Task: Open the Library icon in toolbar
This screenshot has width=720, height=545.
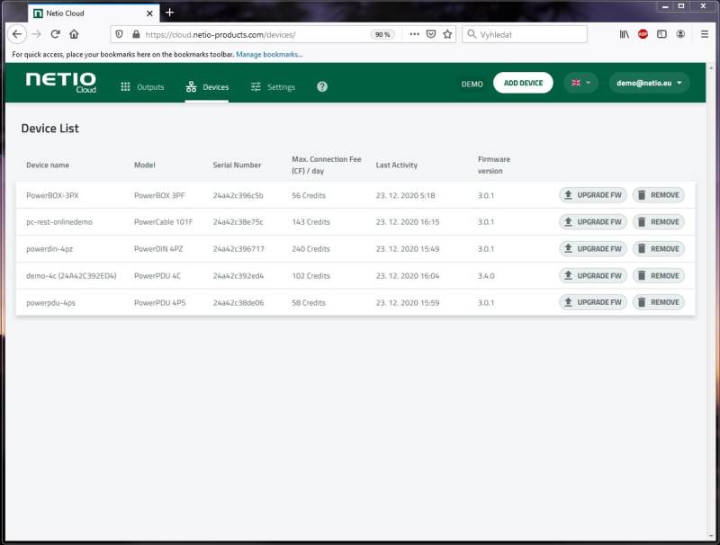Action: 624,34
